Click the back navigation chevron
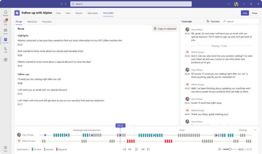This screenshot has width=262, height=154. pyautogui.click(x=61, y=4)
